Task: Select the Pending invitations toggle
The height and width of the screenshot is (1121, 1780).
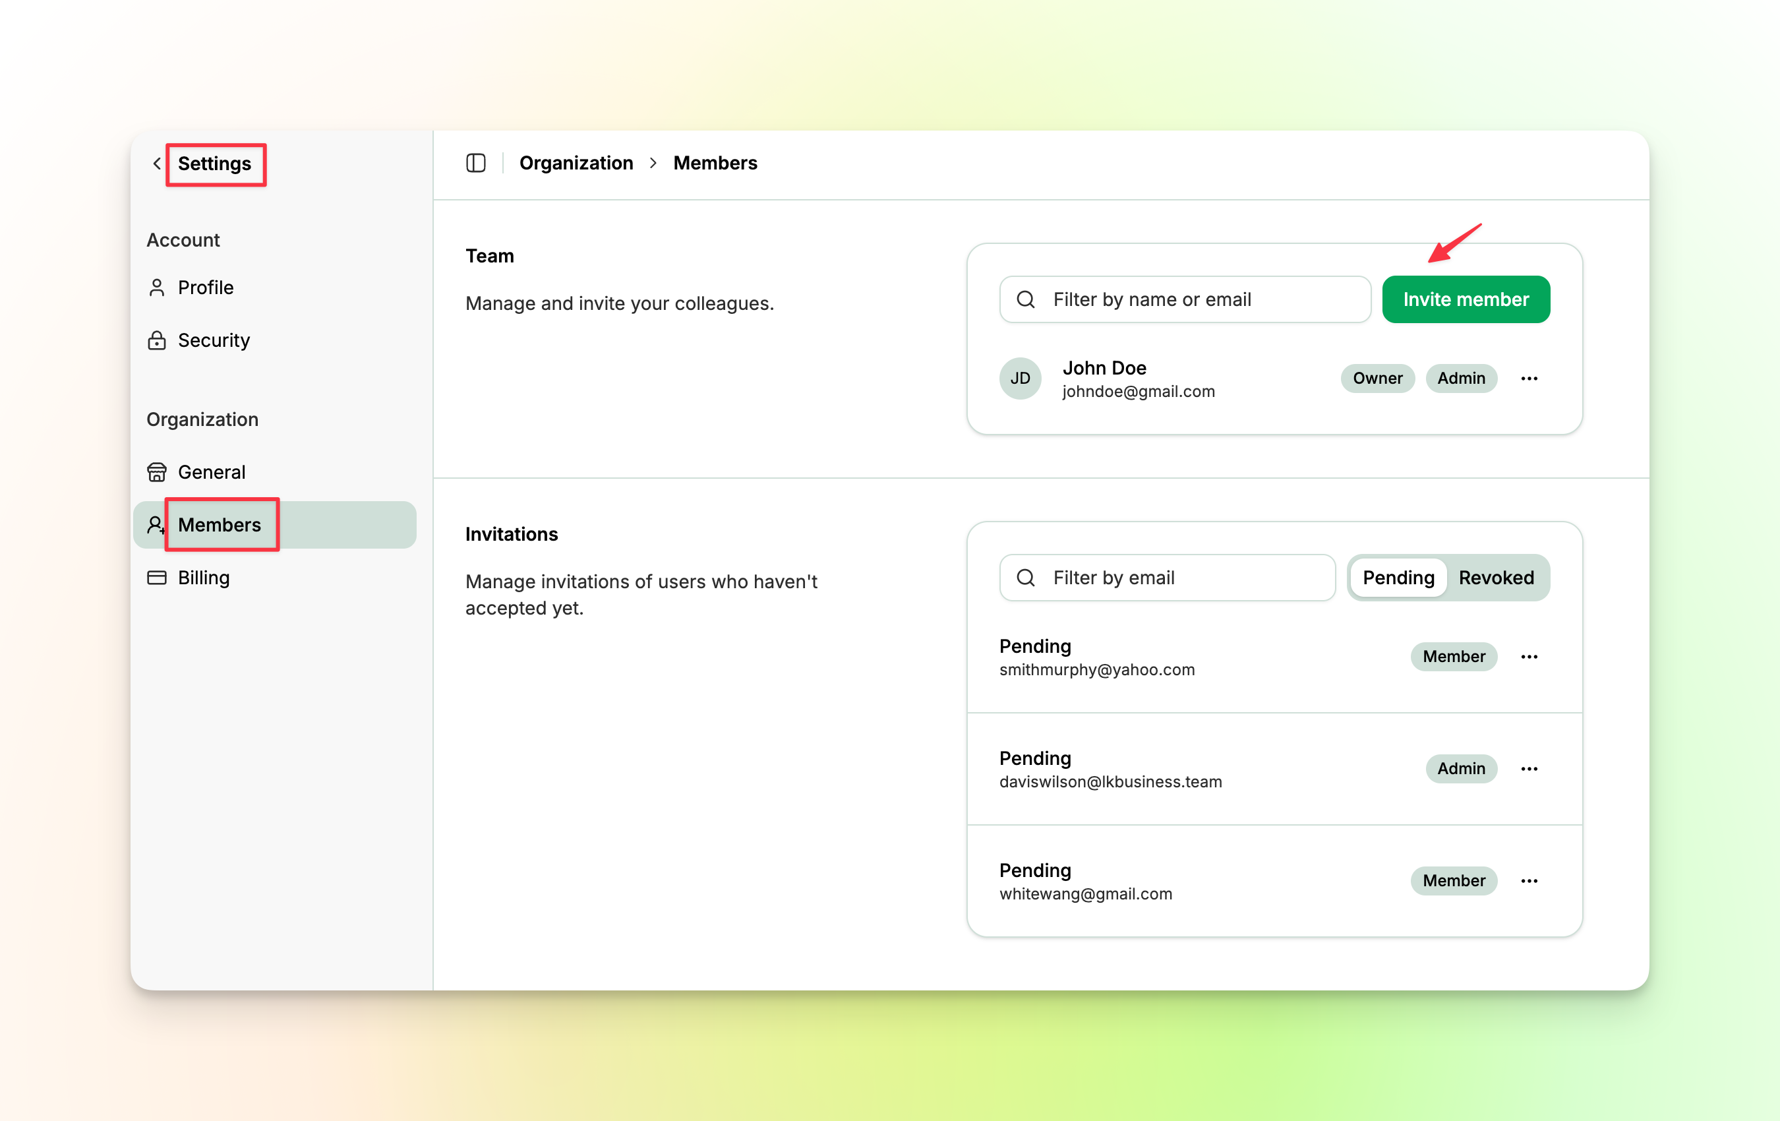Action: pyautogui.click(x=1397, y=578)
